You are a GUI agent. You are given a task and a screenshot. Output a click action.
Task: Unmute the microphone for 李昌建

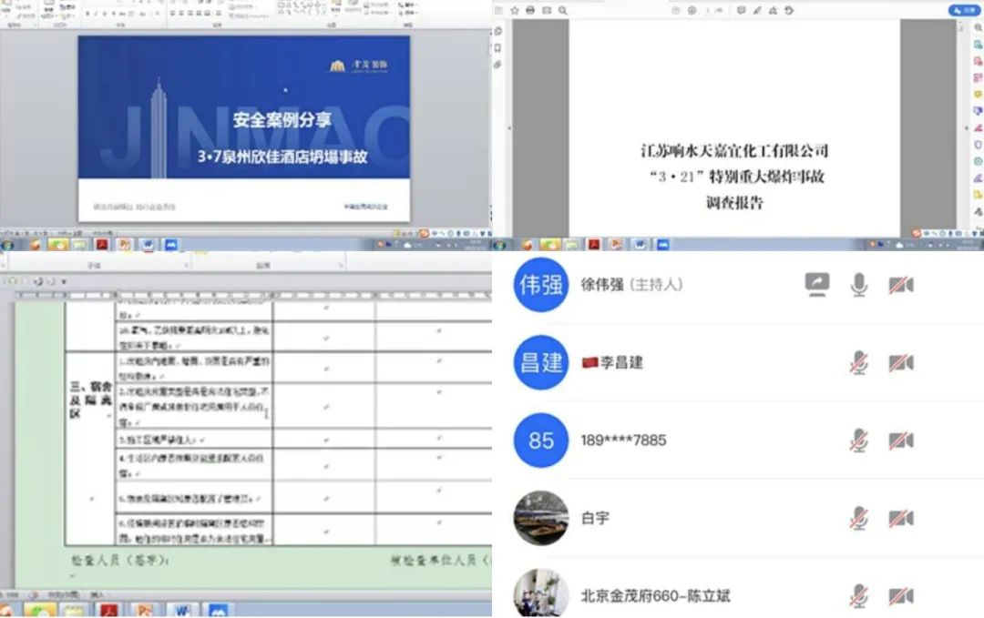(858, 363)
